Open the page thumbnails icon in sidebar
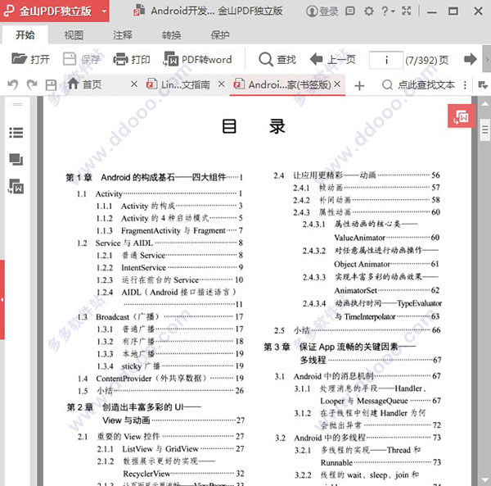The image size is (491, 486). click(16, 159)
